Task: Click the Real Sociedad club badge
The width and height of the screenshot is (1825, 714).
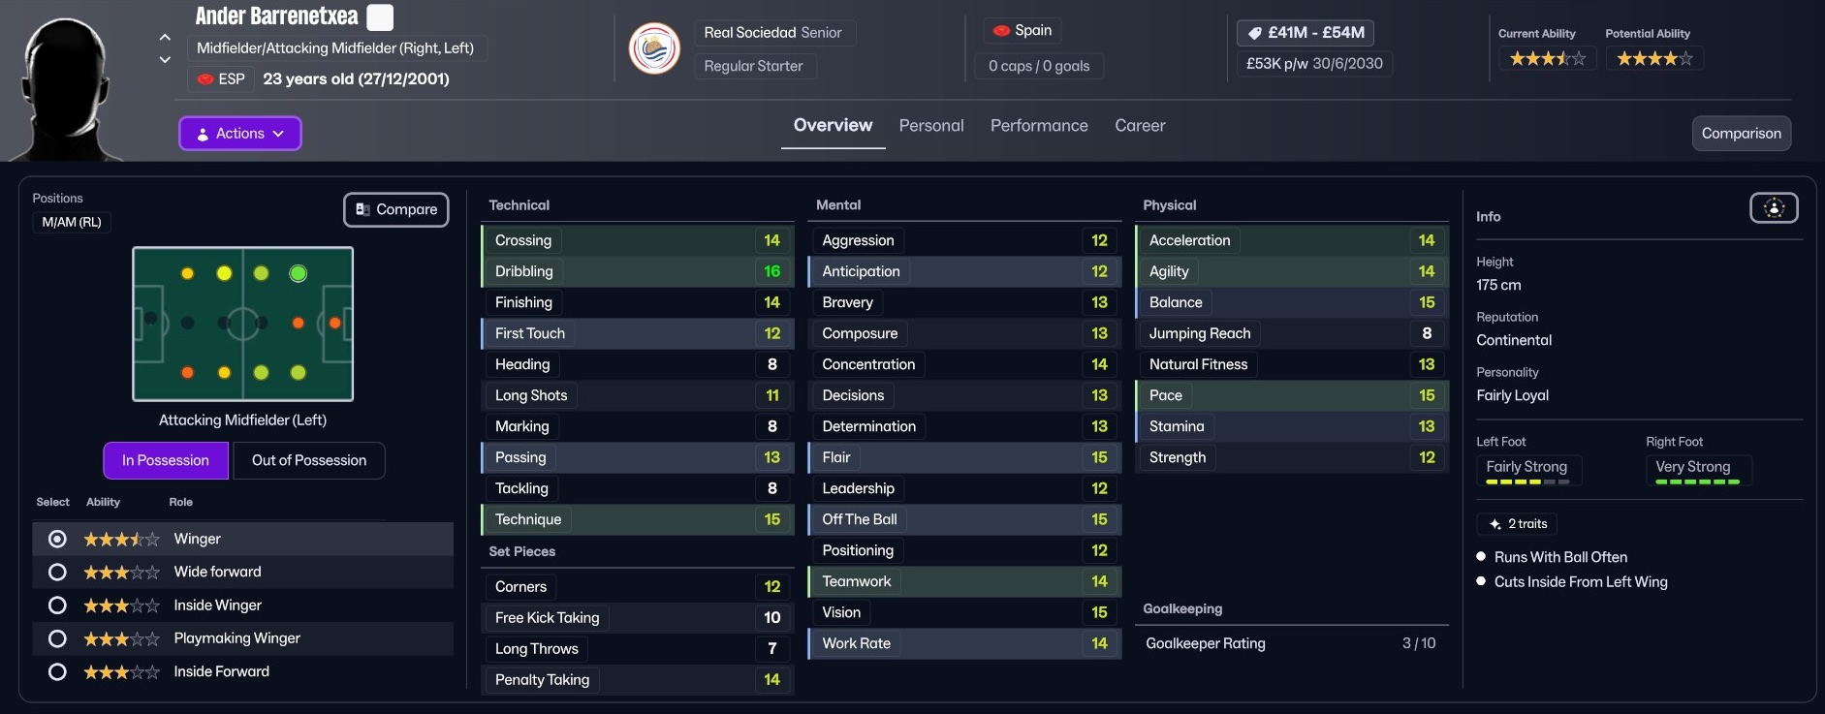Action: point(654,48)
